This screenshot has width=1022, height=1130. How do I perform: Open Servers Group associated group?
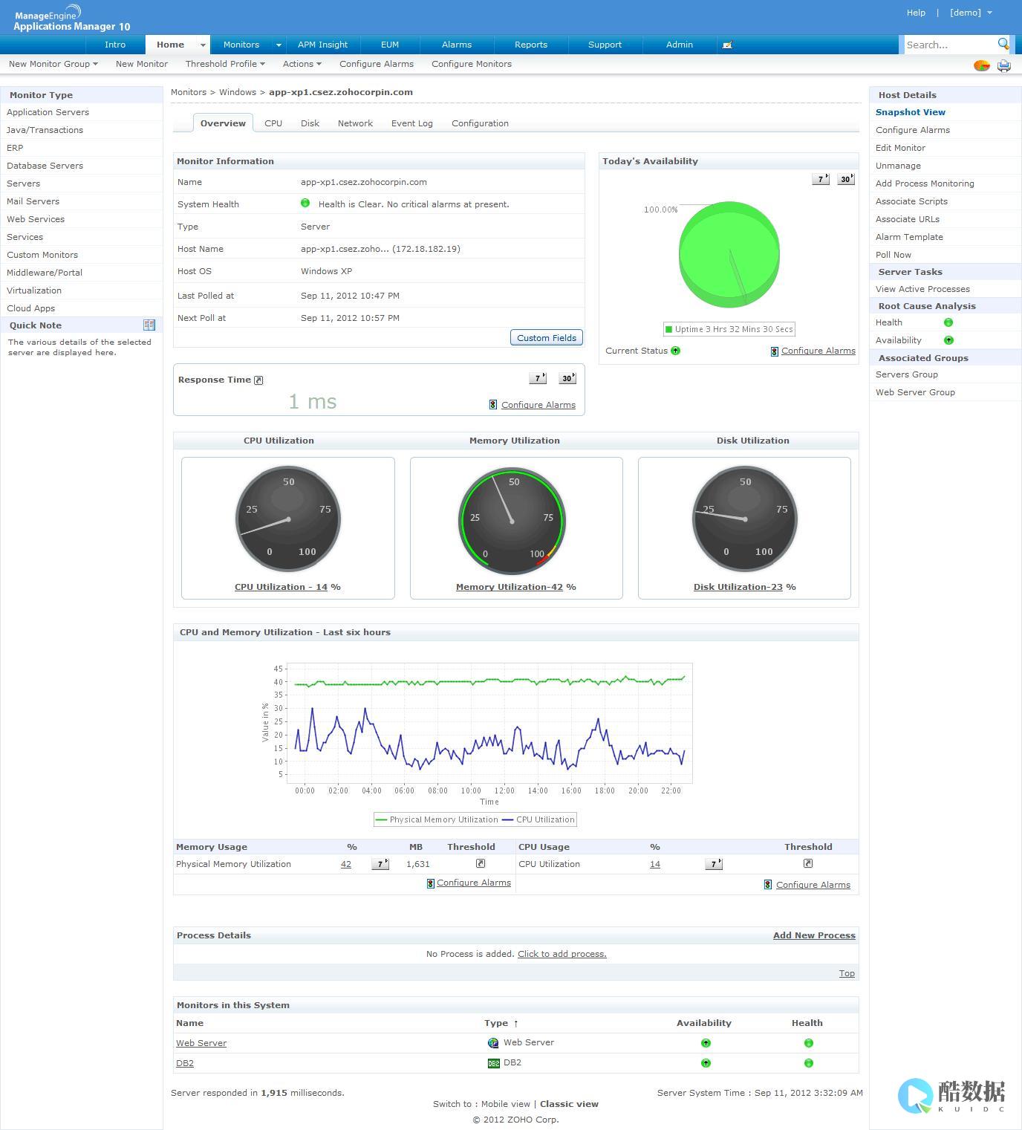pyautogui.click(x=907, y=374)
